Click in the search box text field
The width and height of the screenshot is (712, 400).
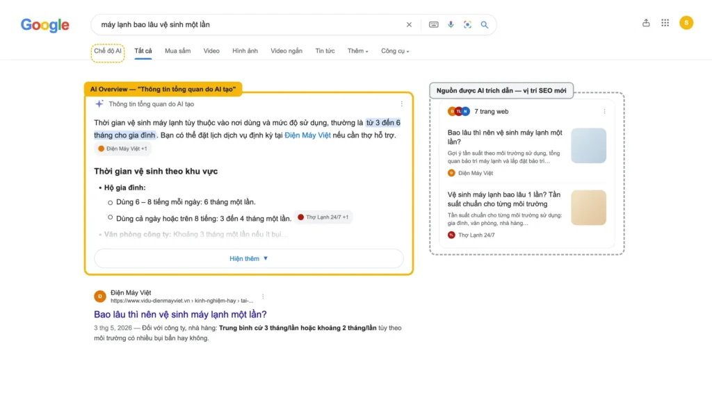[250, 24]
